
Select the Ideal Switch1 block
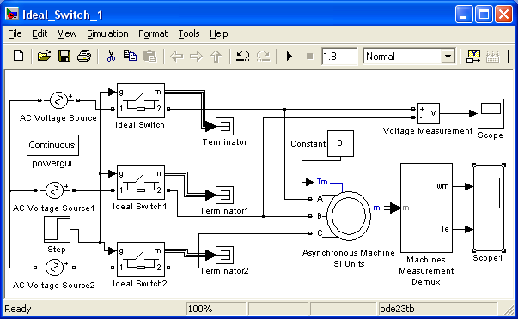click(141, 182)
